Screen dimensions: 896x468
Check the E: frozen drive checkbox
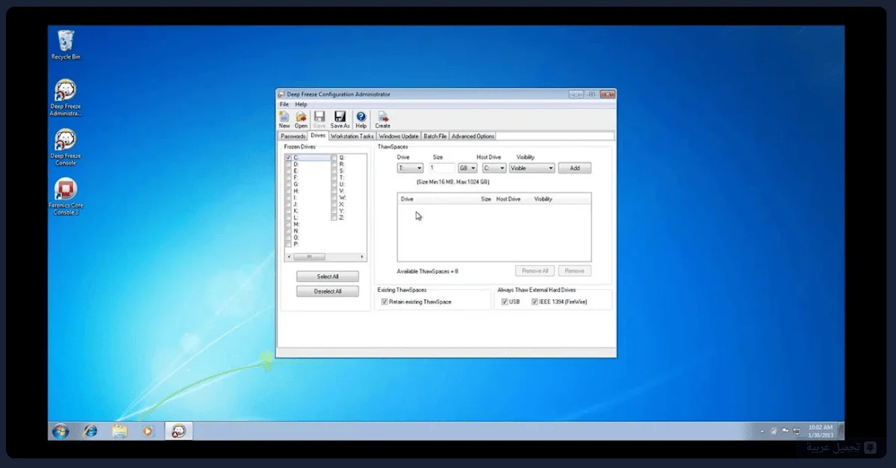(288, 171)
